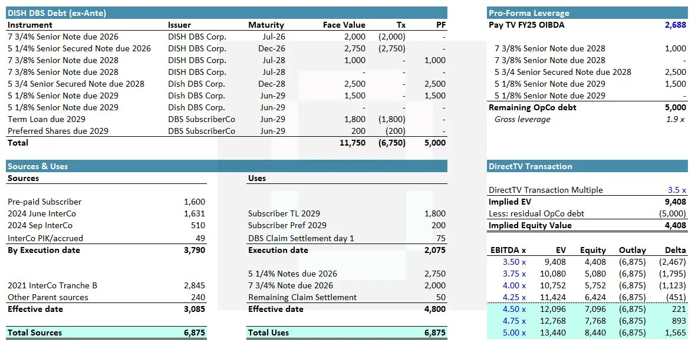Click the Pay TV FY25 OIBDA value 2,688
695x352 pixels.
tap(676, 25)
